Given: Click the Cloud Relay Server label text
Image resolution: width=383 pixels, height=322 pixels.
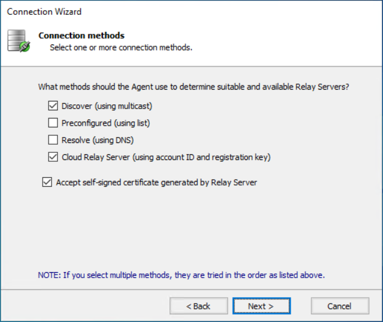Looking at the screenshot, I should coord(166,157).
